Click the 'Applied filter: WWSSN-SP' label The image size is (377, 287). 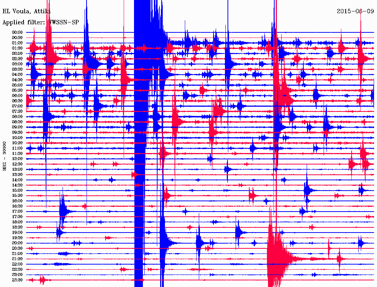[40, 22]
